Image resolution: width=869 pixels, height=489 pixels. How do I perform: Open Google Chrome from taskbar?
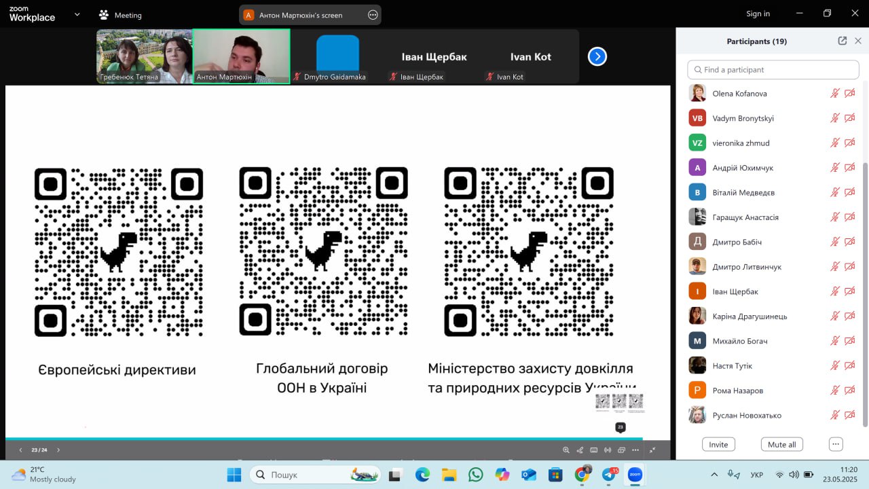click(x=583, y=475)
